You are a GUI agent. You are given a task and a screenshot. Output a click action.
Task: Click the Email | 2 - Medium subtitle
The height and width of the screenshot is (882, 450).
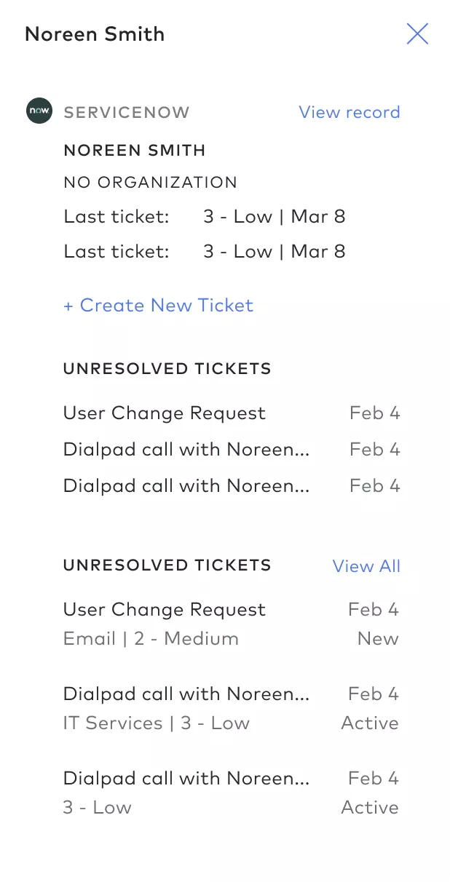[x=151, y=639]
